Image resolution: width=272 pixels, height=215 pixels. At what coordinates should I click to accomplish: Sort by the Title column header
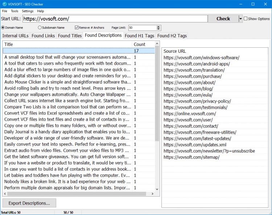pos(67,44)
